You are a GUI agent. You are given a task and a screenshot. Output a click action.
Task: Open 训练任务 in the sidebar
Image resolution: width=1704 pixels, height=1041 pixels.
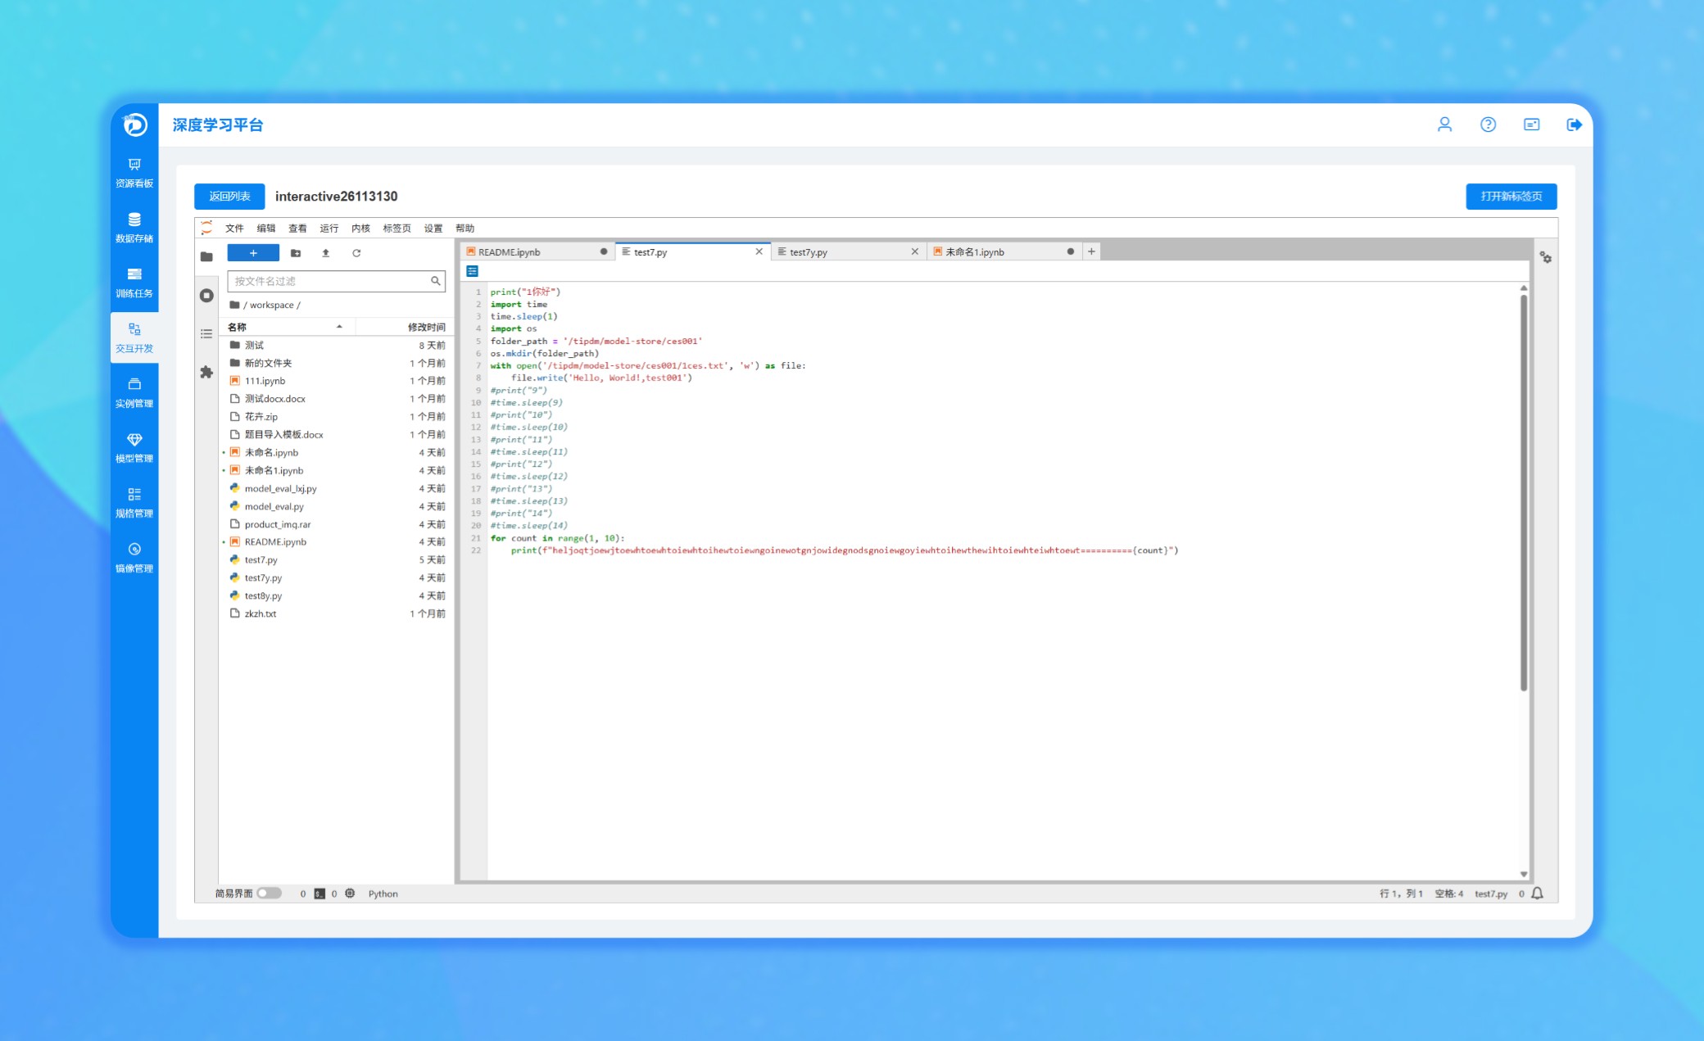click(134, 283)
